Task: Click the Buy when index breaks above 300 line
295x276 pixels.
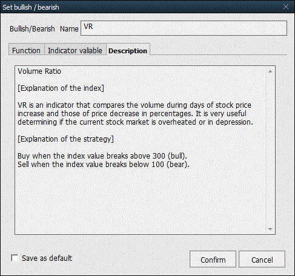Action: tap(102, 156)
